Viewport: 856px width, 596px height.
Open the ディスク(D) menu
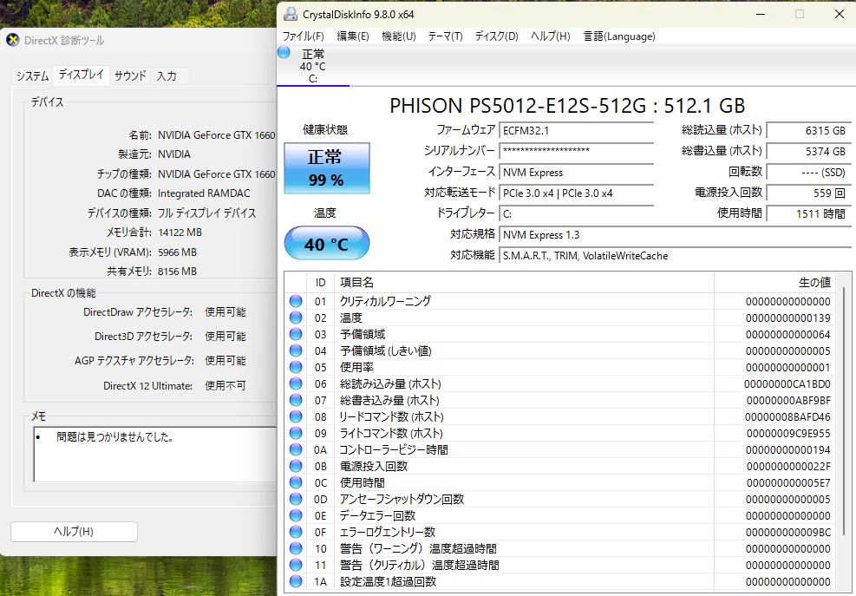click(496, 36)
